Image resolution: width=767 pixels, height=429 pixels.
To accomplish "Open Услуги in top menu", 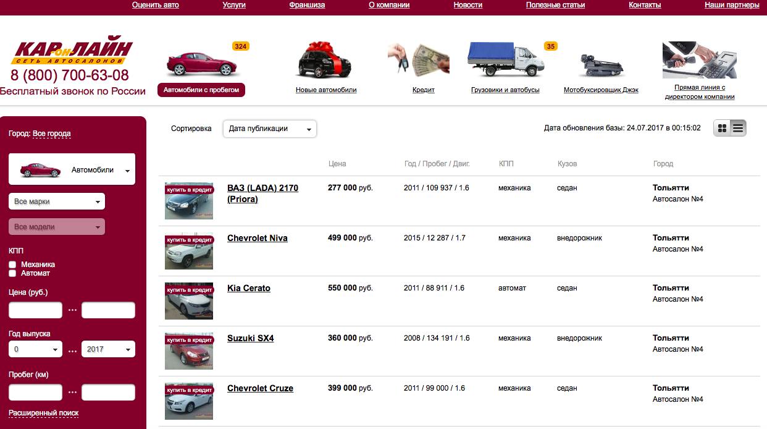I will [234, 5].
